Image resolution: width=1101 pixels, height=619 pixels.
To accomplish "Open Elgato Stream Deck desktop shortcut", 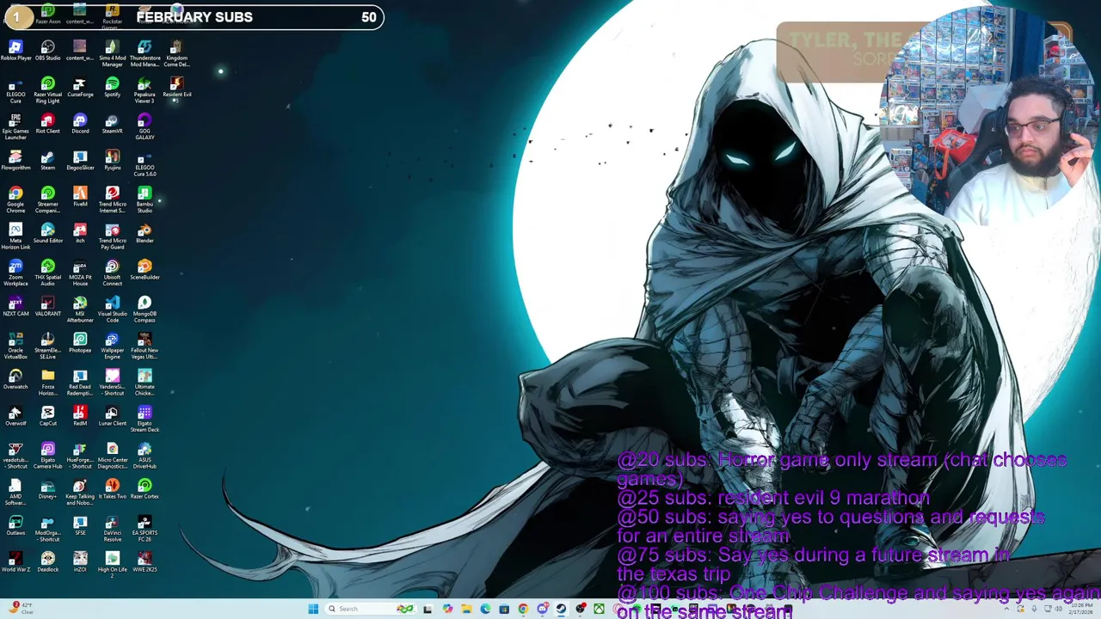I will (145, 420).
